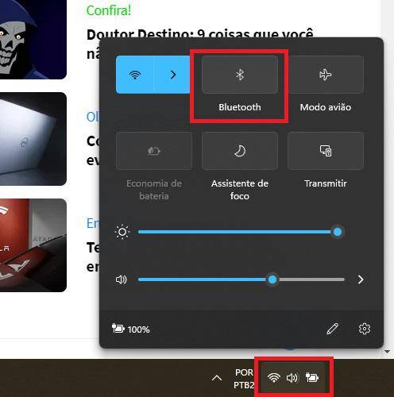
Task: Click the Economia de bateria tile
Action: pos(154,151)
